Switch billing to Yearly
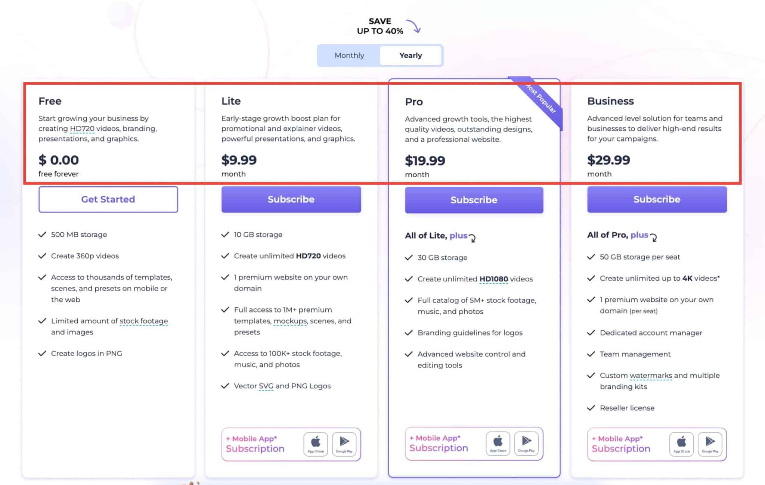 [x=410, y=55]
